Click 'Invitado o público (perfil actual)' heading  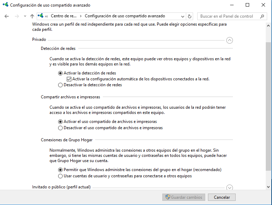(61, 187)
